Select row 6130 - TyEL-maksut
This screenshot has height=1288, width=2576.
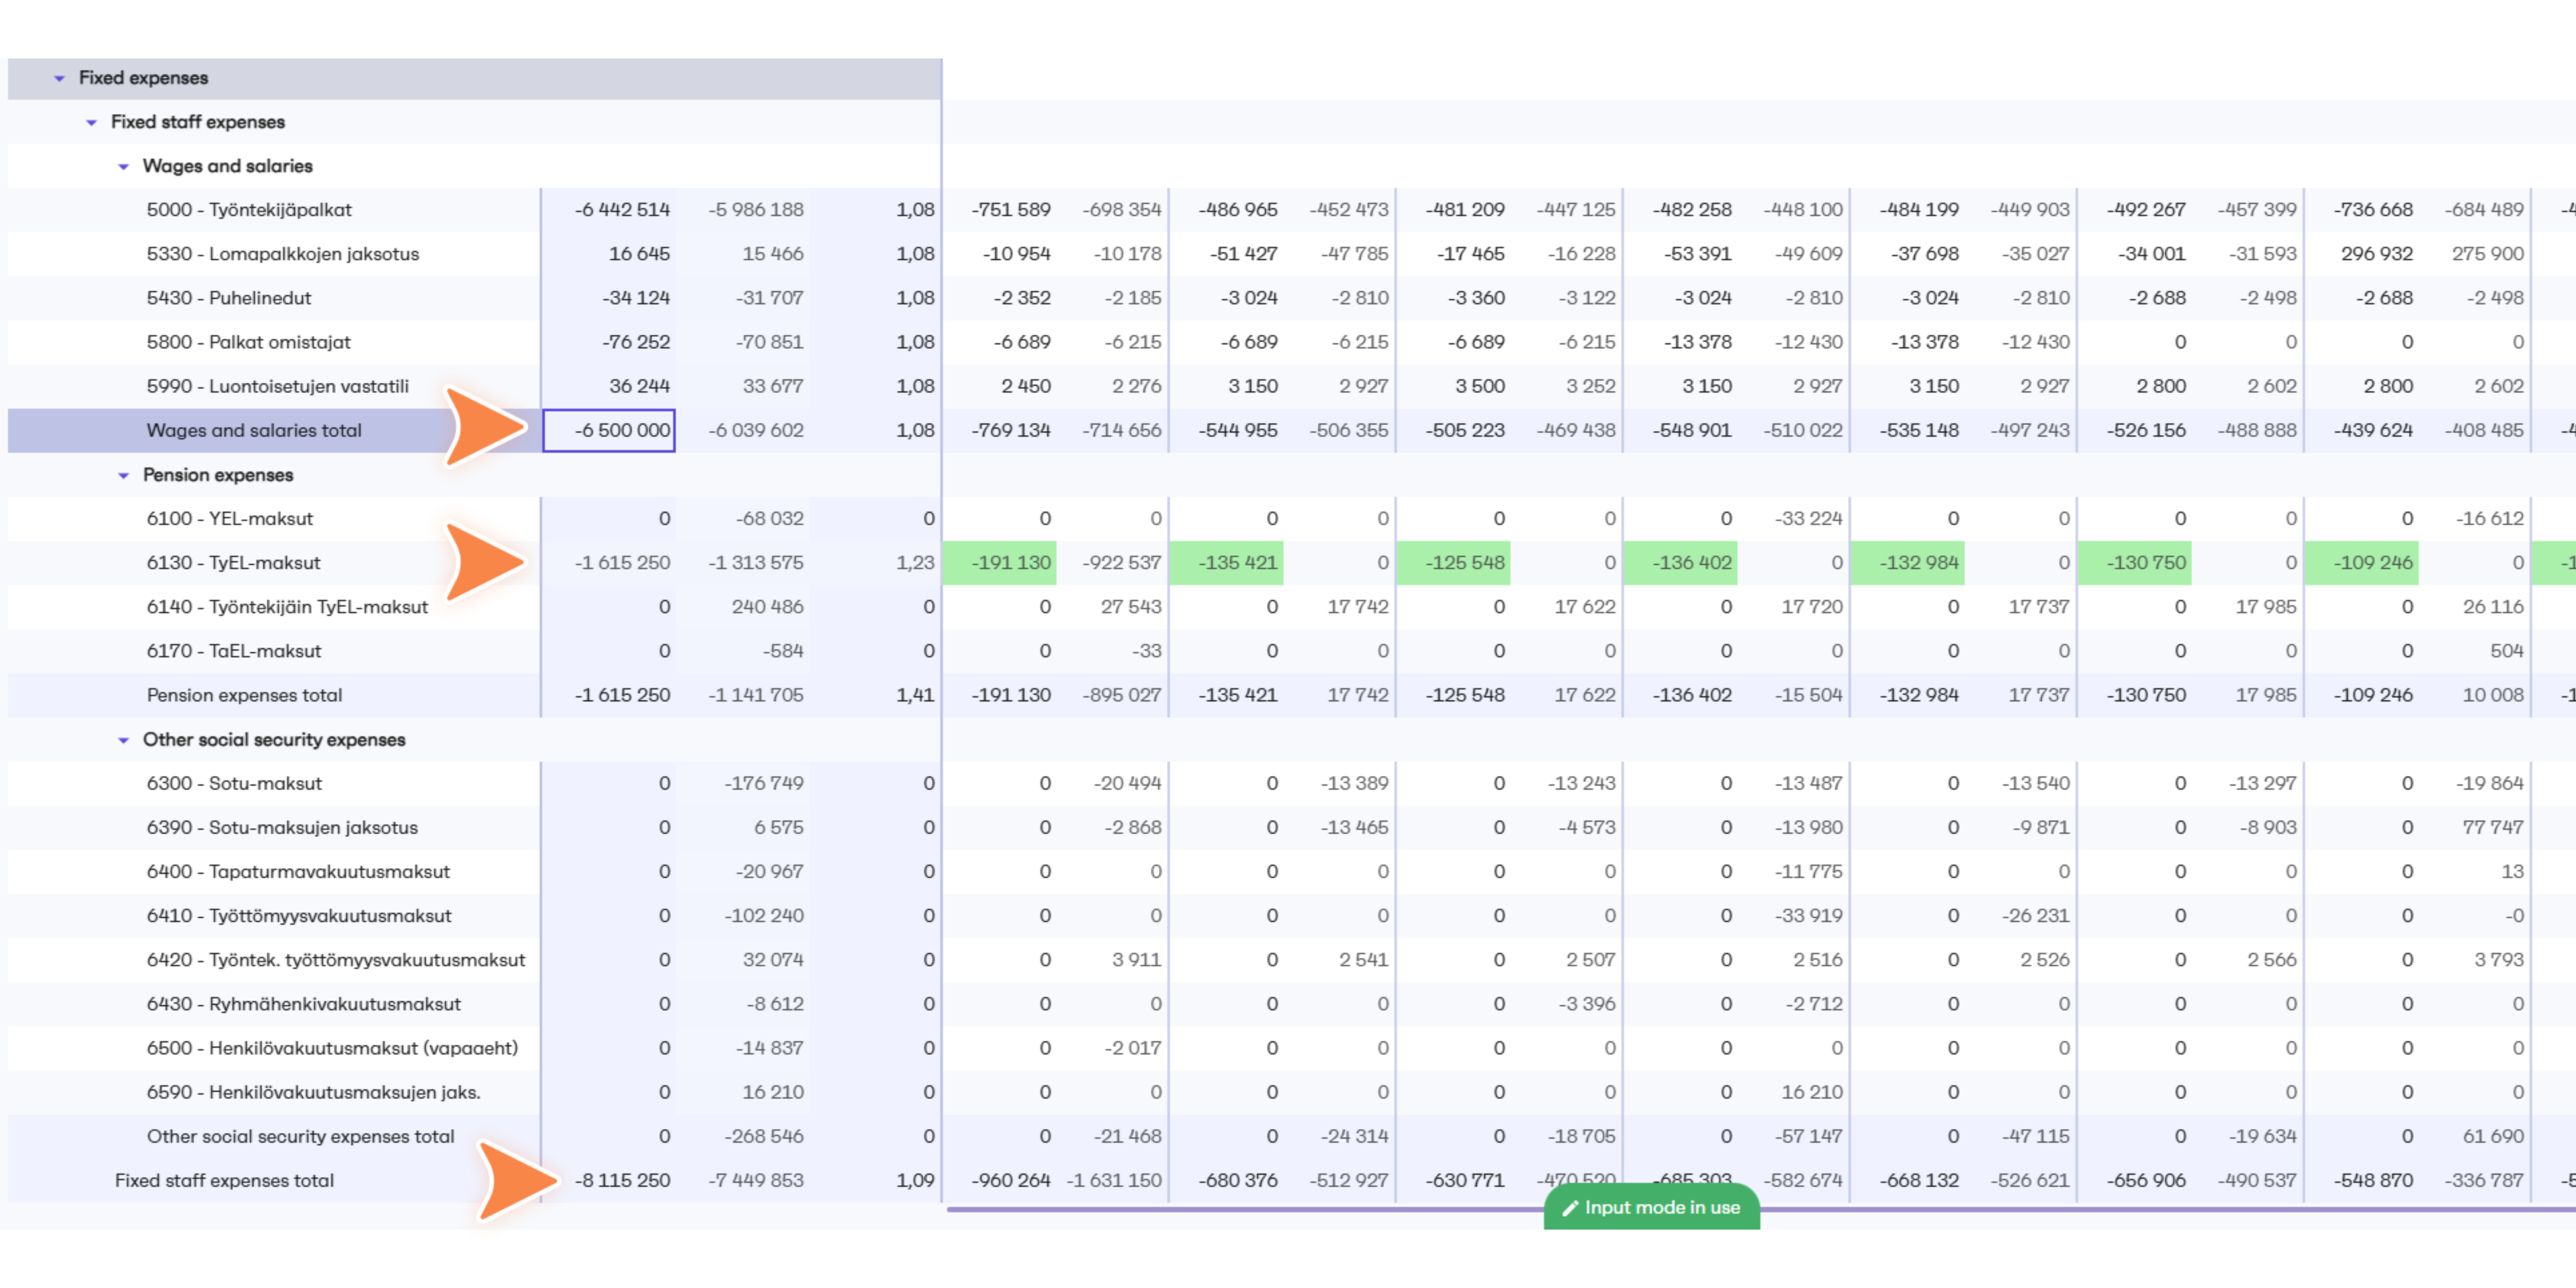click(234, 563)
